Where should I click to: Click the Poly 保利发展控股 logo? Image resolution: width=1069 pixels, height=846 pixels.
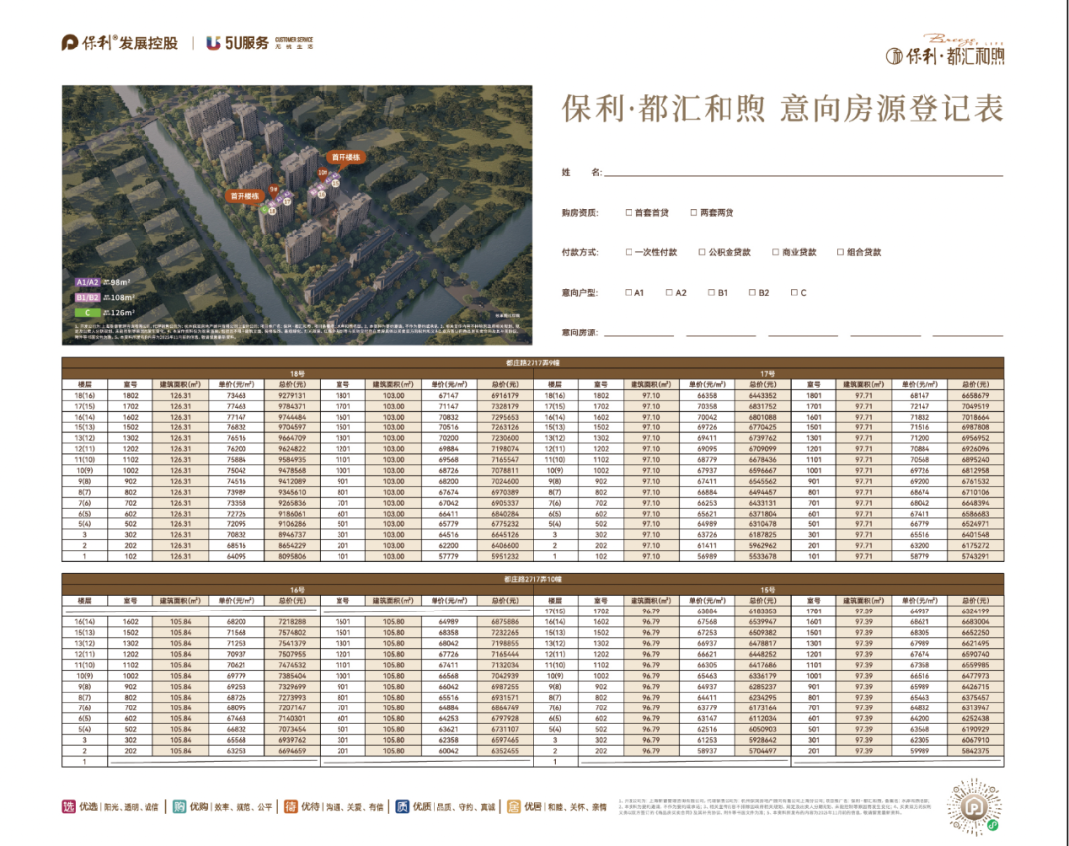click(x=120, y=43)
